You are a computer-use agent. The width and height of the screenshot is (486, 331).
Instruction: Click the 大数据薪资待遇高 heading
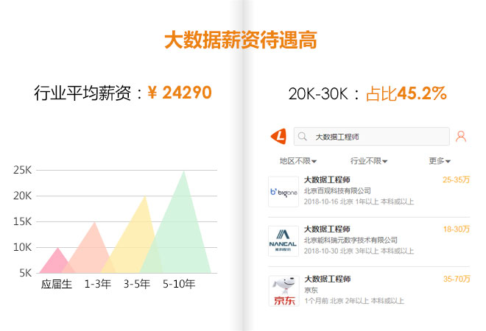pos(240,40)
